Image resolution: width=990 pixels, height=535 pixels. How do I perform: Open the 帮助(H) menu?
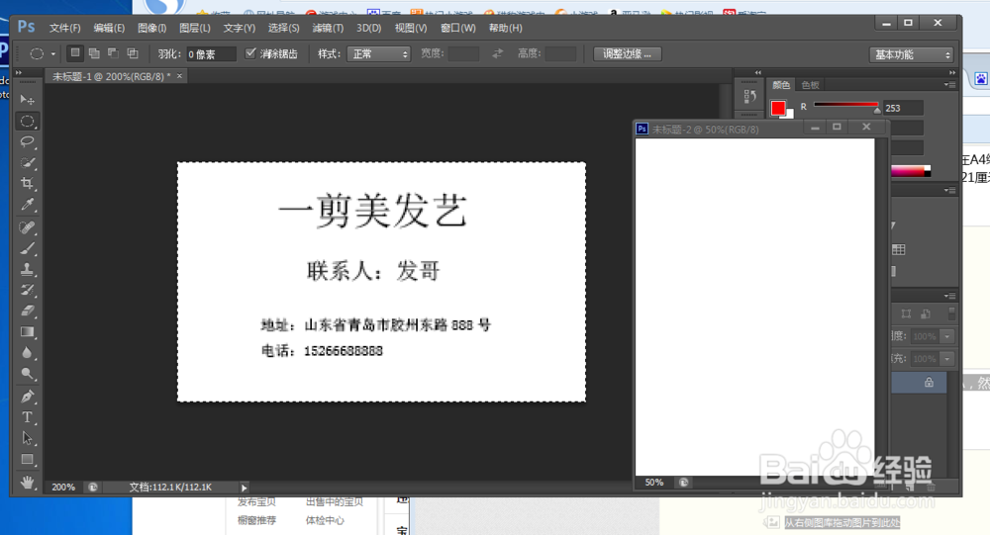505,28
